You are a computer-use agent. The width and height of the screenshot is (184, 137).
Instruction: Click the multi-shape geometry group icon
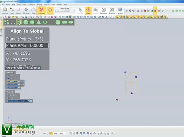pos(7,22)
